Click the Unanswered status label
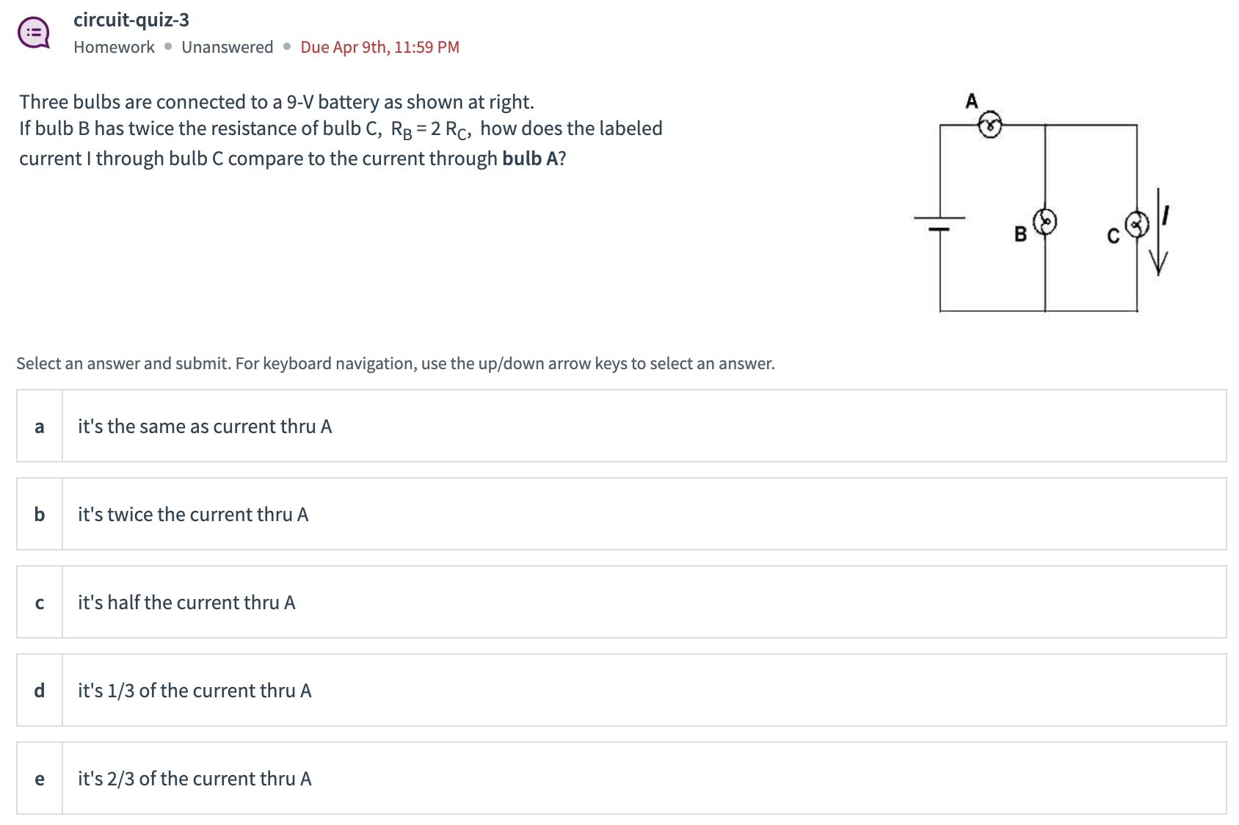 point(228,47)
